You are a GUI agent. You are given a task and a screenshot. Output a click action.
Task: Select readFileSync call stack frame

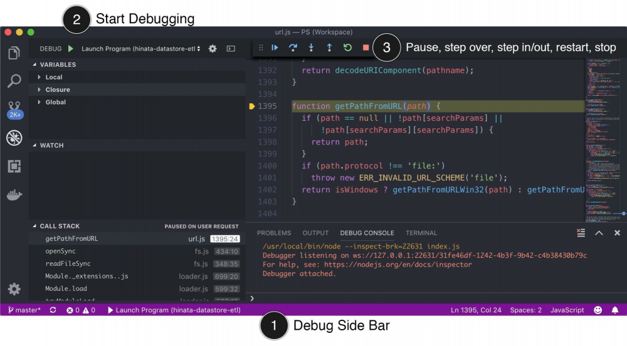(x=137, y=263)
